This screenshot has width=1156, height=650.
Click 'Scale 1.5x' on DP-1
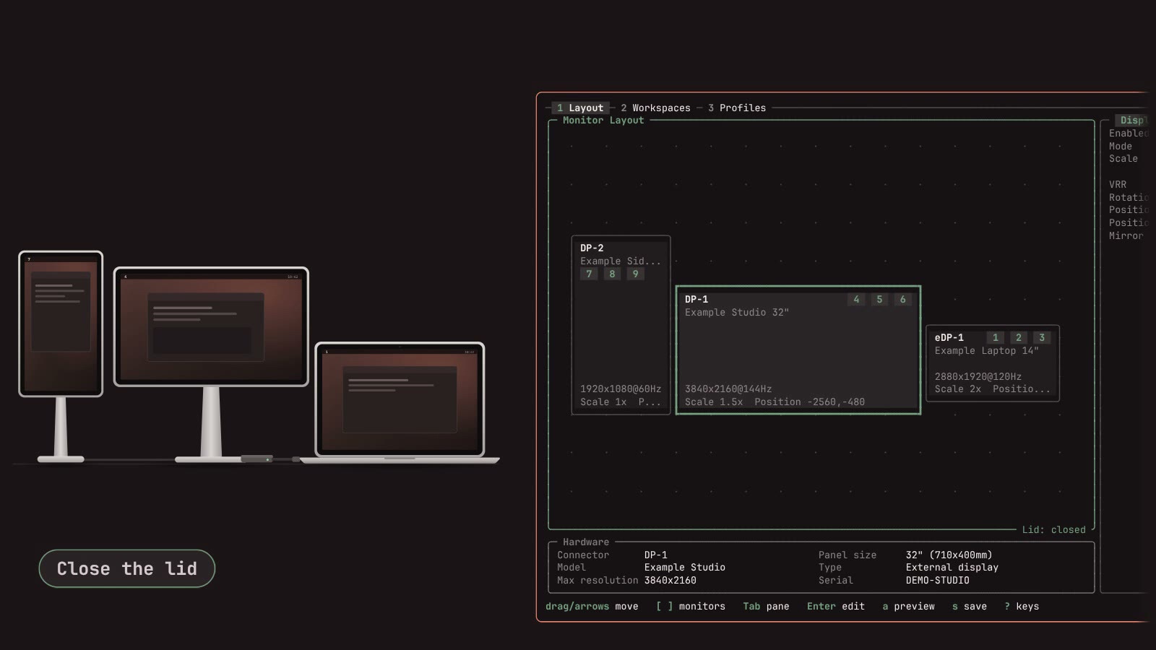[714, 402]
